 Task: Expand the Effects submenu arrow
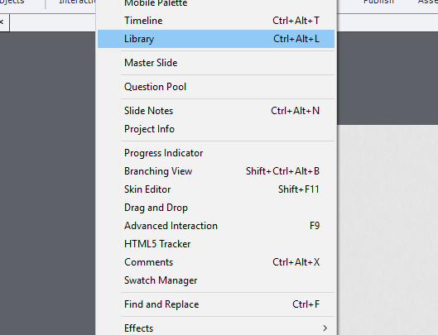tap(325, 328)
